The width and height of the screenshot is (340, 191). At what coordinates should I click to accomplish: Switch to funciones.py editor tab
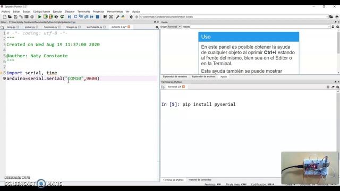point(50,27)
